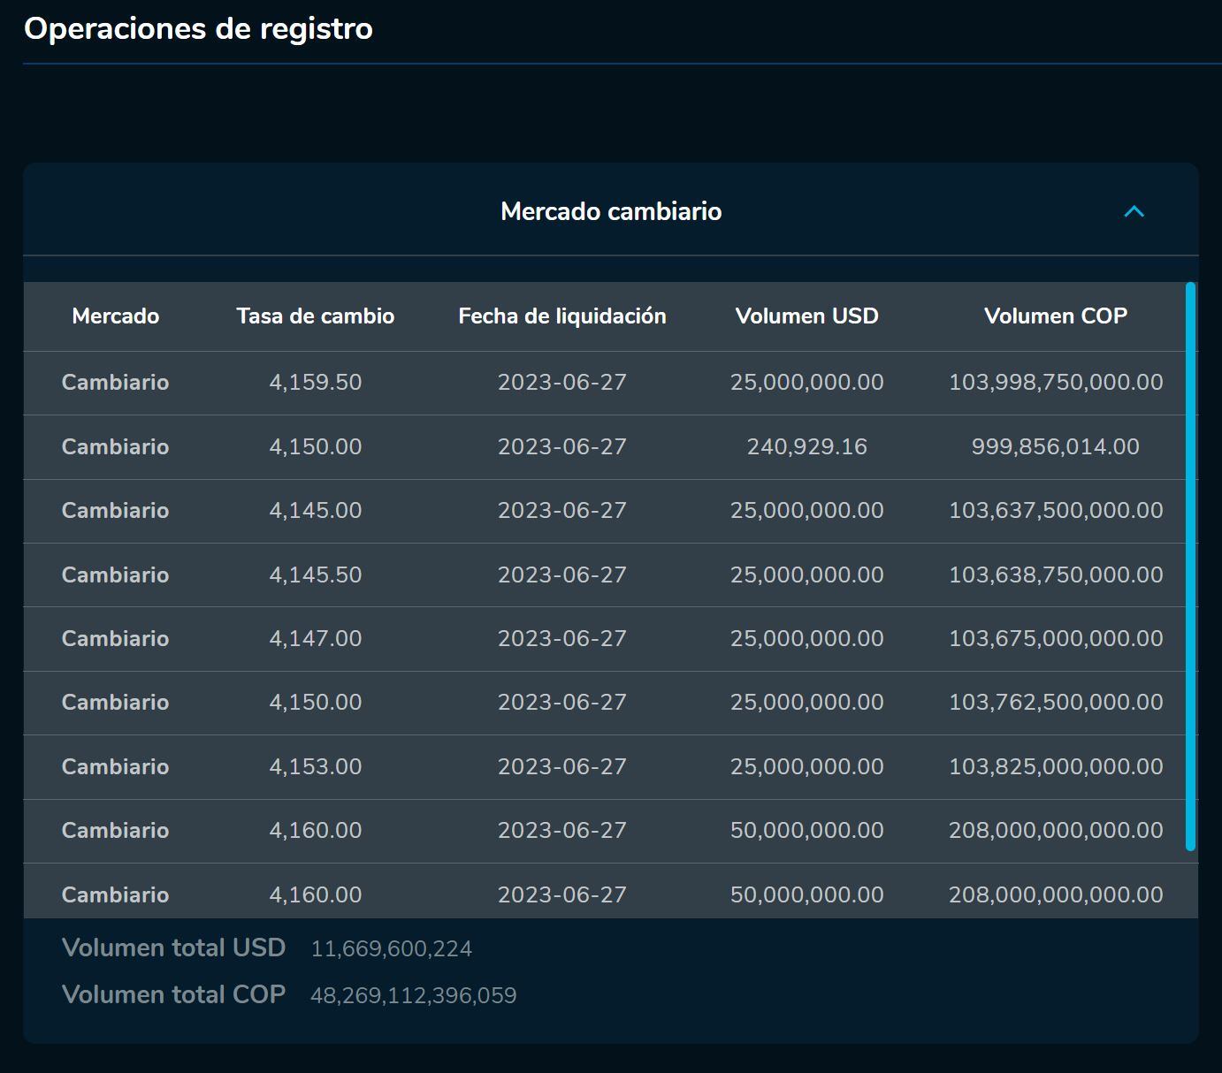Select the 4,153.00 exchange rate cell
Viewport: 1222px width, 1073px height.
pos(316,766)
